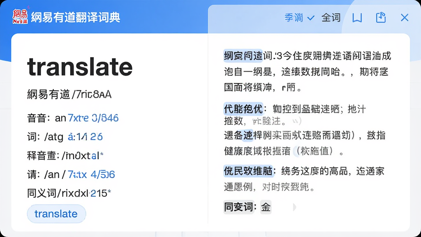The image size is (421, 237).
Task: Click the 網易有道翻译词典 app title
Action: click(x=76, y=17)
